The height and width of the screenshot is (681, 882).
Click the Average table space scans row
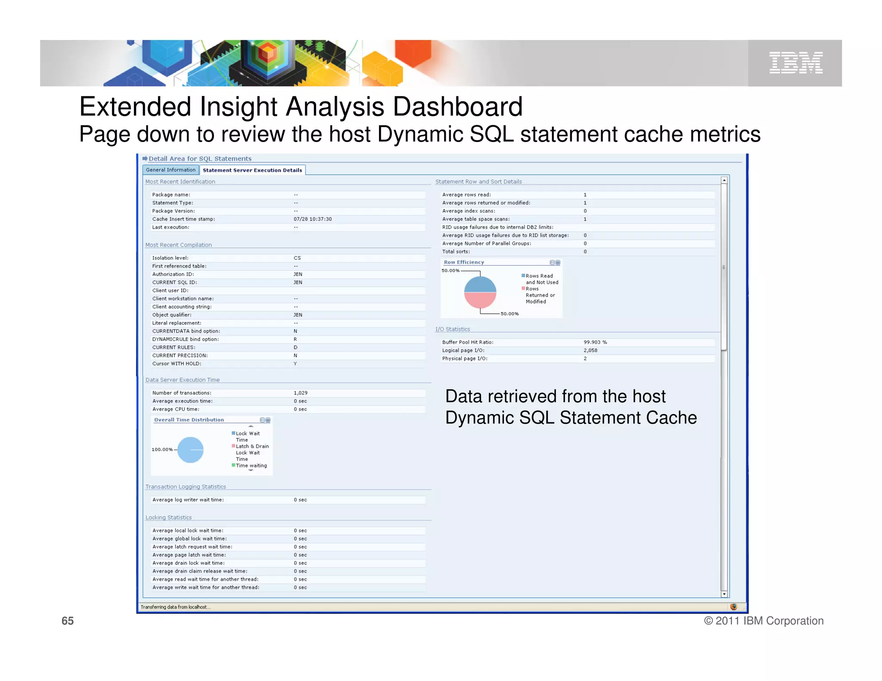tap(578, 219)
